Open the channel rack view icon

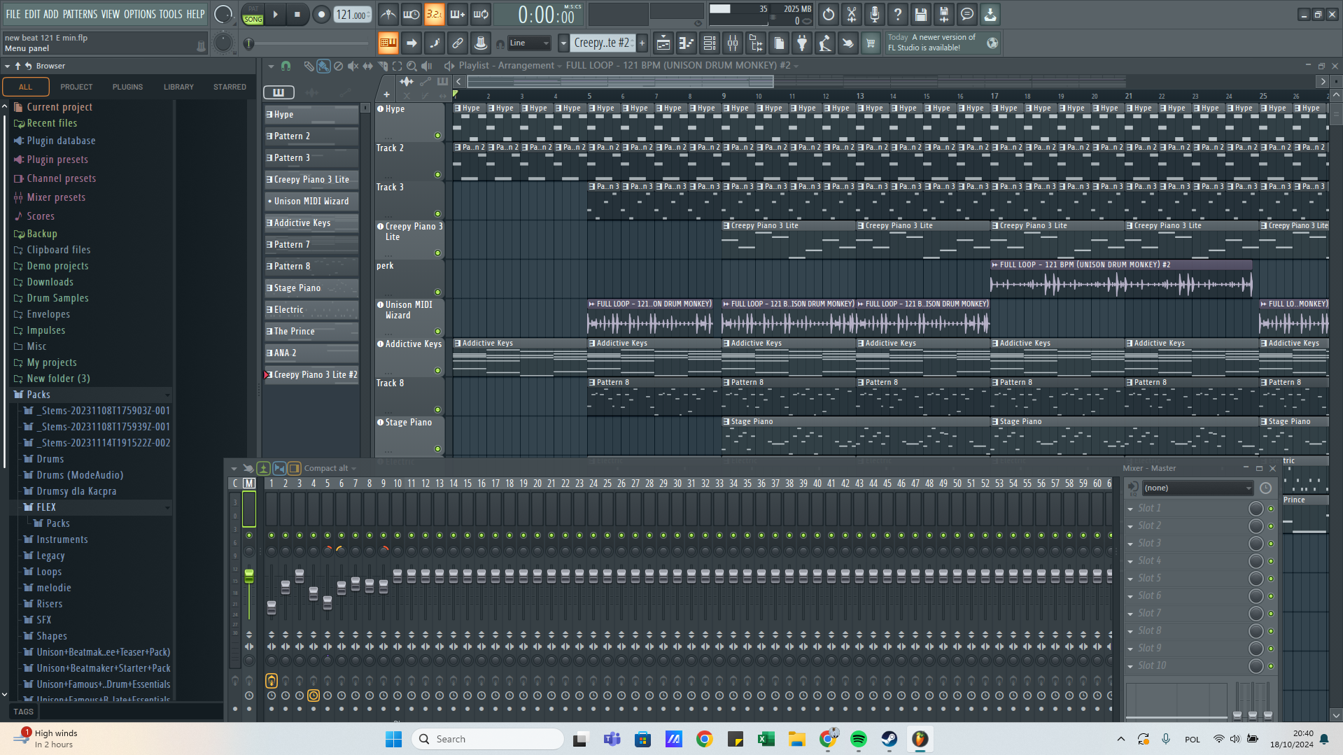[710, 43]
